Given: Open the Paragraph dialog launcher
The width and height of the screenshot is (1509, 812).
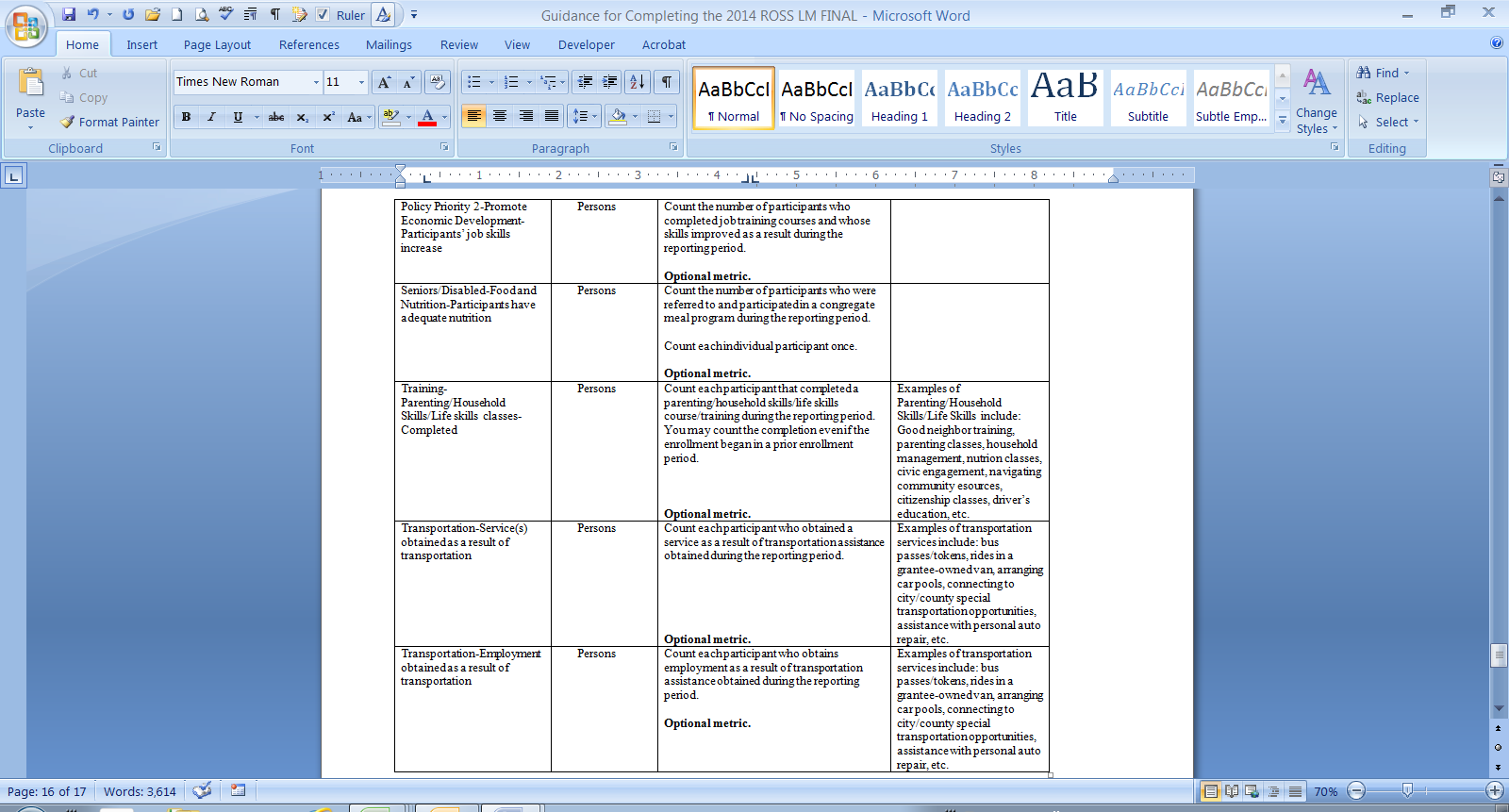Looking at the screenshot, I should point(673,147).
